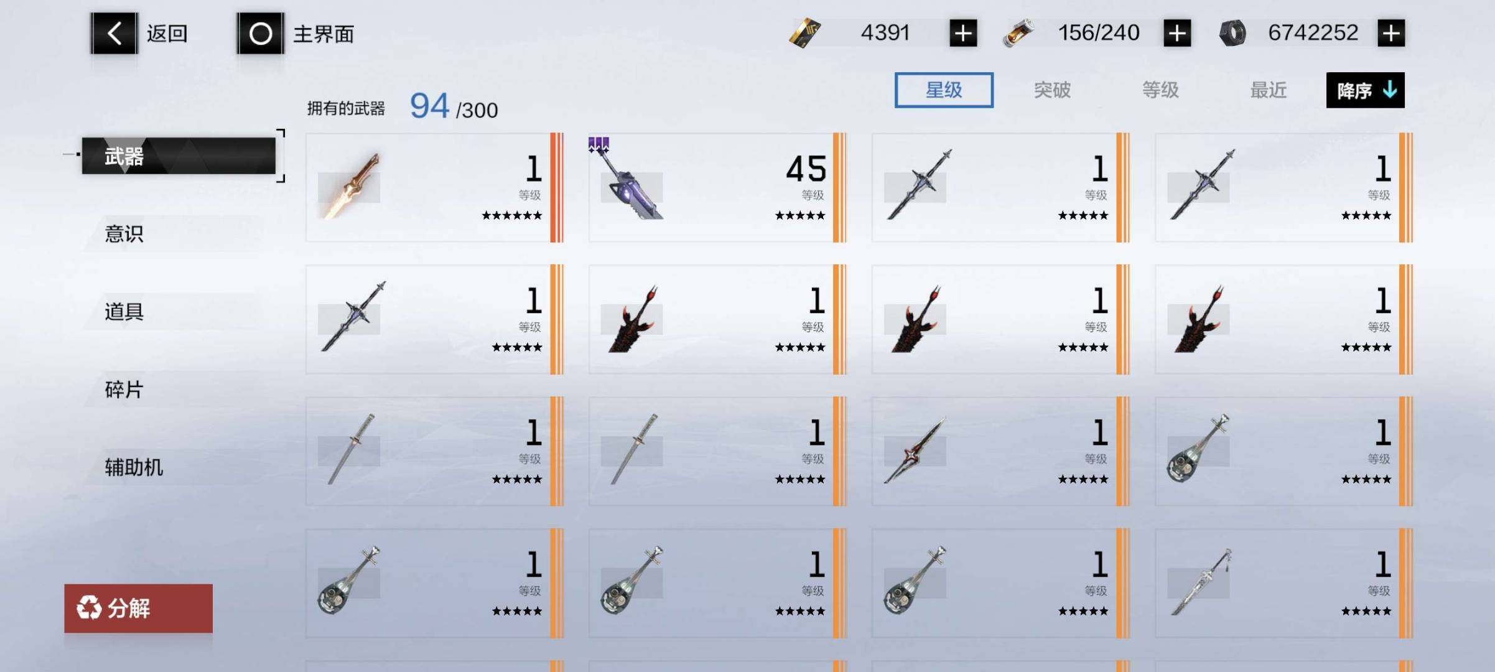Image resolution: width=1495 pixels, height=672 pixels.
Task: Tap the hex nut cog currency icon
Action: point(1232,33)
